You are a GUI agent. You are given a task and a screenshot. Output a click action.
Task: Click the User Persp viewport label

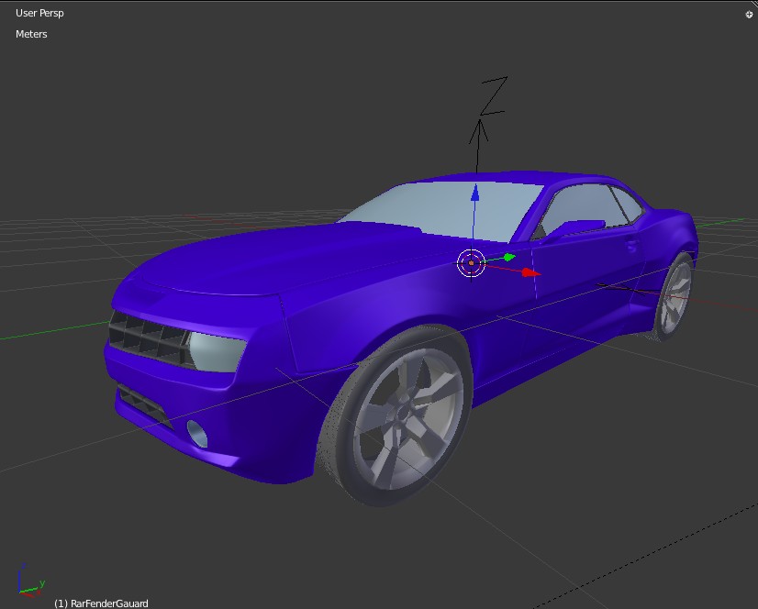[x=39, y=13]
